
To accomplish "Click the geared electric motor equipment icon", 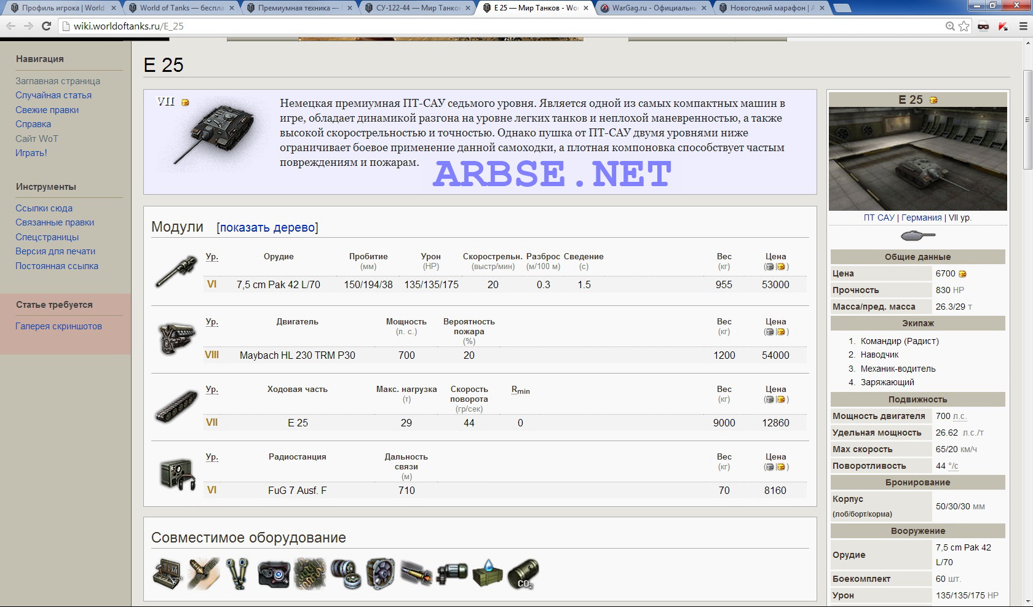I will (x=452, y=574).
